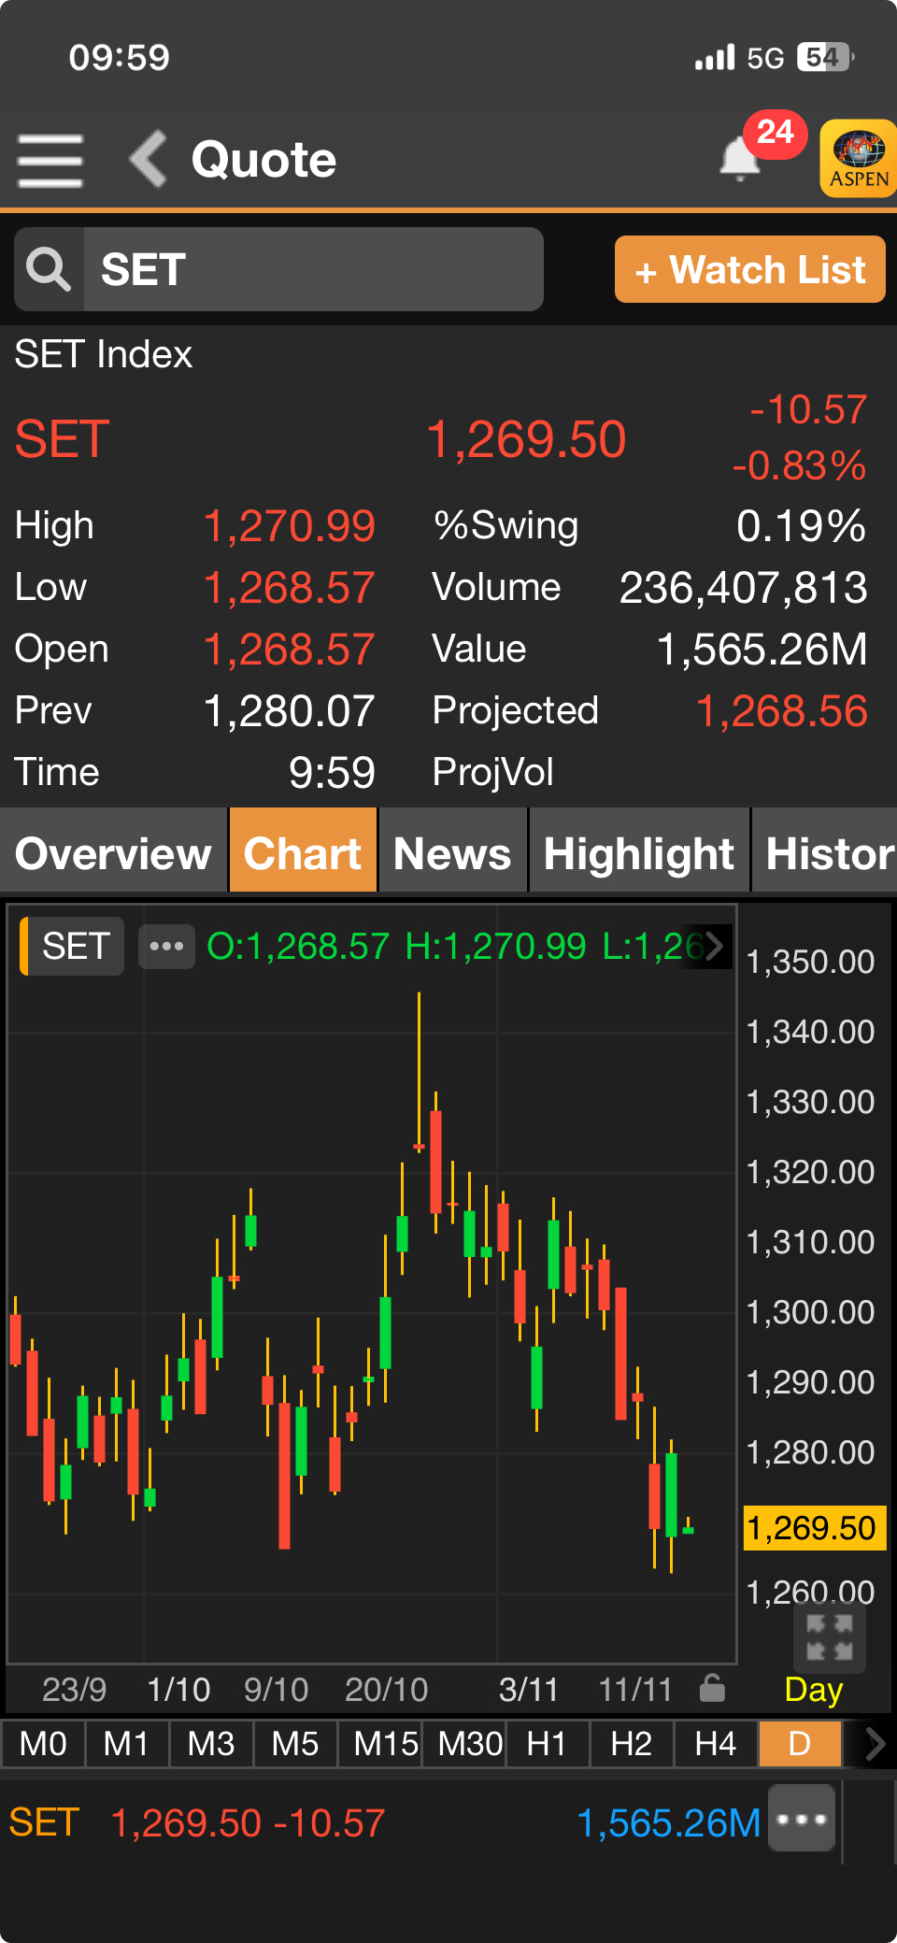Open the yellow Day period selector

(x=813, y=1690)
